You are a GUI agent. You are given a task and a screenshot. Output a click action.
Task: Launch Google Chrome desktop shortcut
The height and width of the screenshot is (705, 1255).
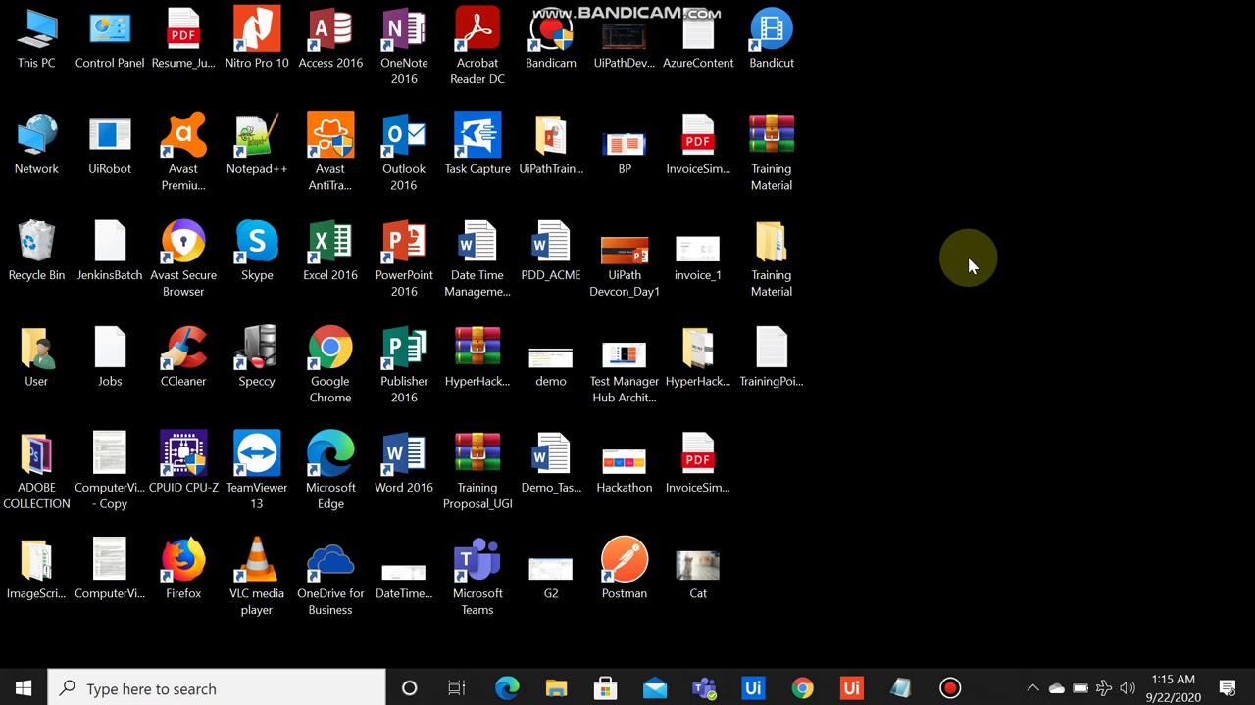(x=330, y=364)
